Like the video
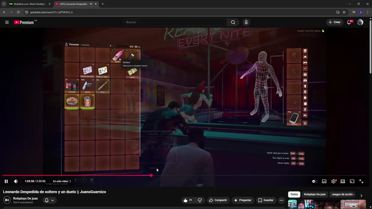The height and width of the screenshot is (209, 372). coord(188,200)
